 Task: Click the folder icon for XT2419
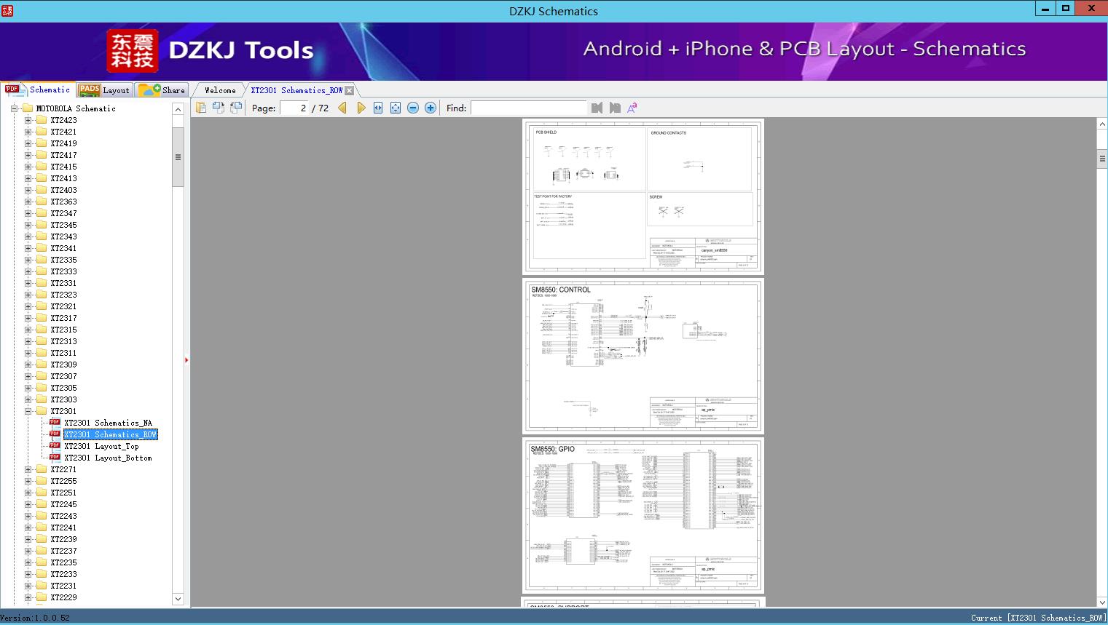[42, 143]
